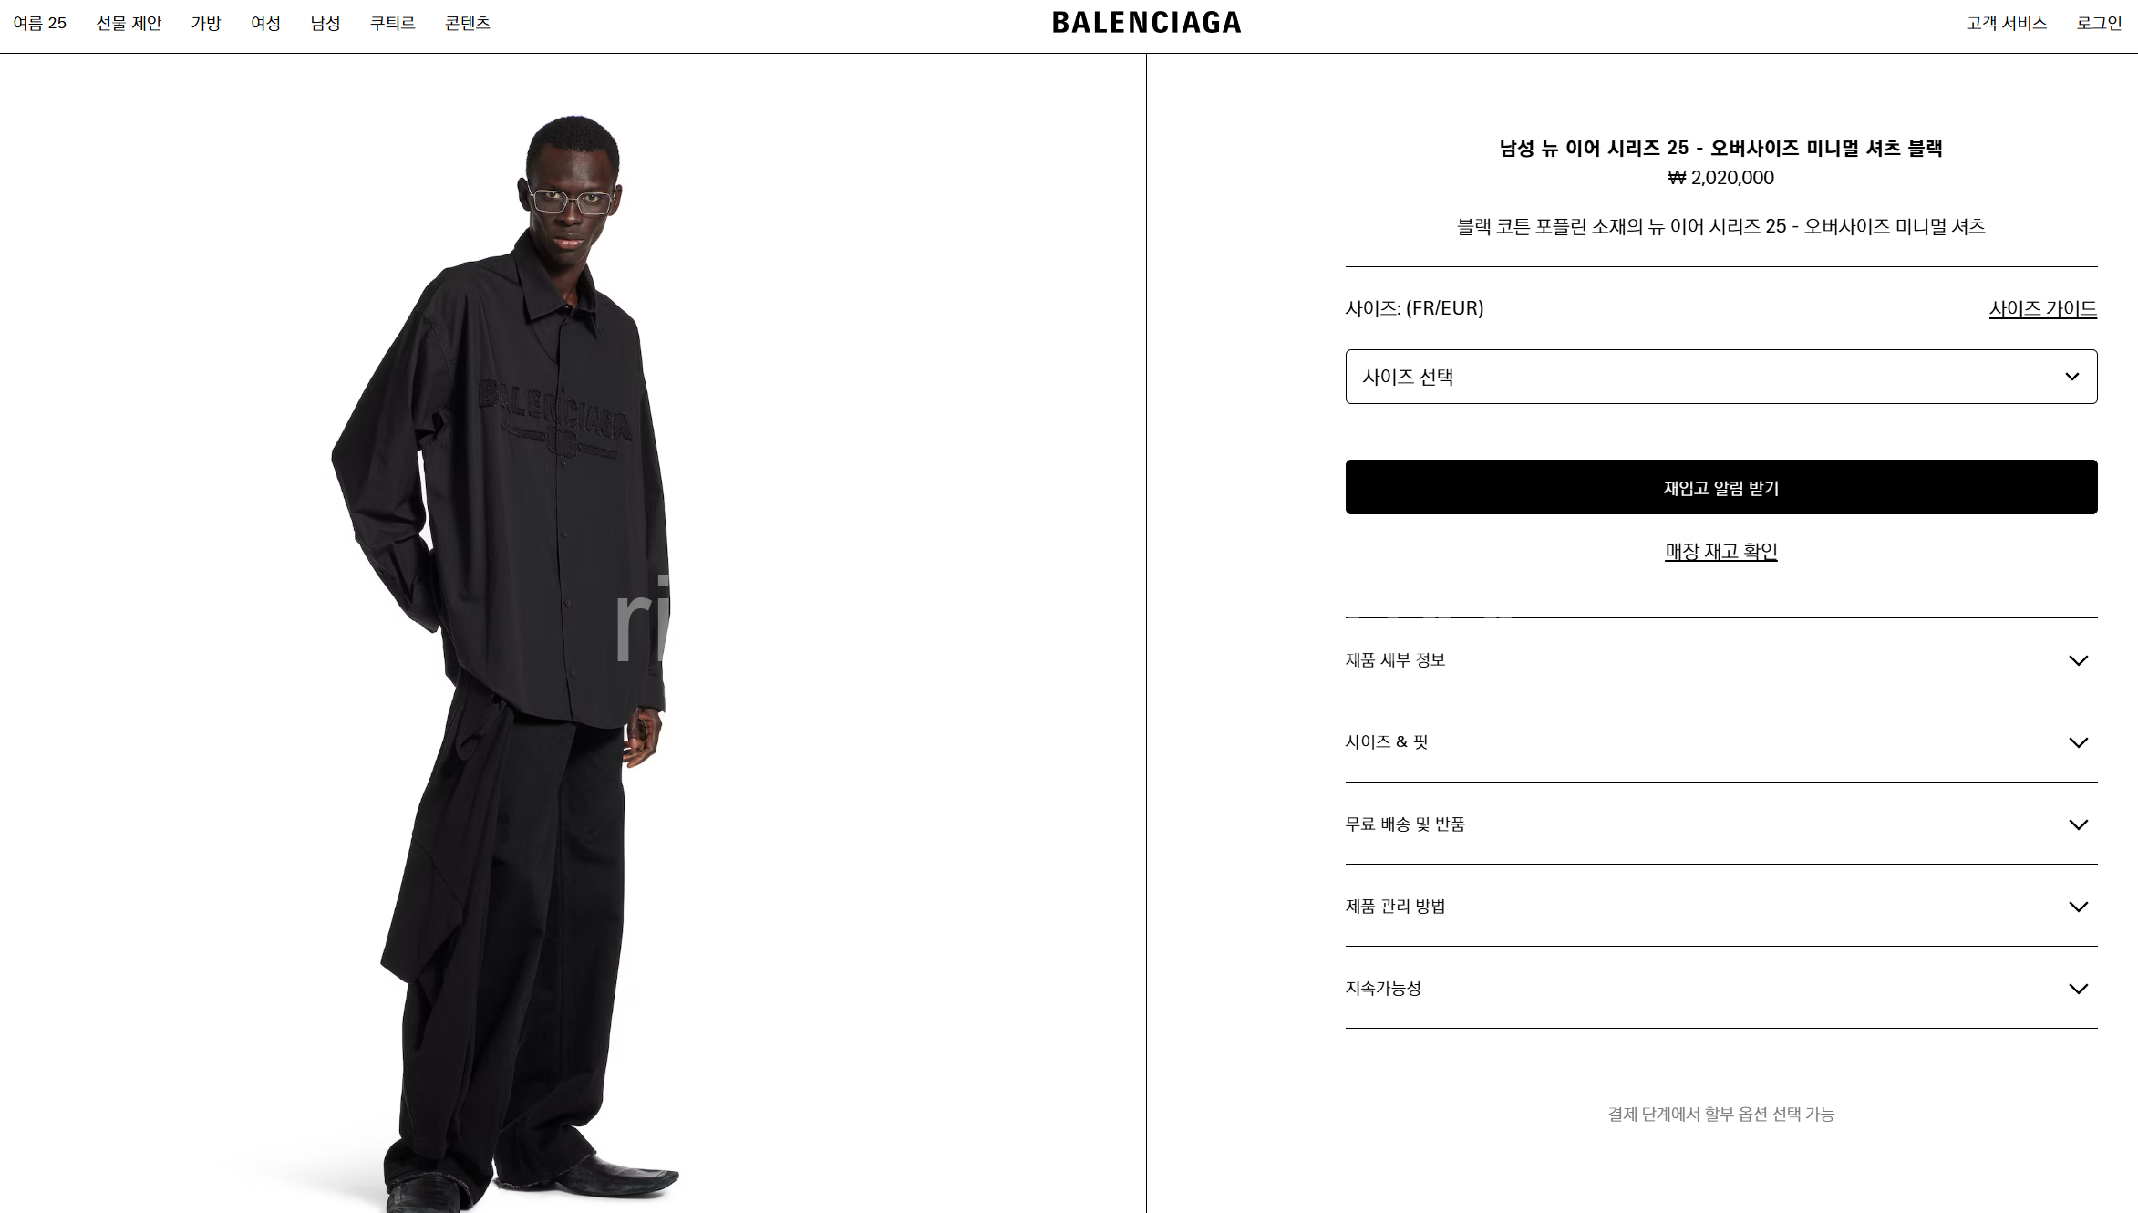2138x1213 pixels.
Task: Click the chevron beside 제품 세부 정보
Action: pyautogui.click(x=2078, y=660)
